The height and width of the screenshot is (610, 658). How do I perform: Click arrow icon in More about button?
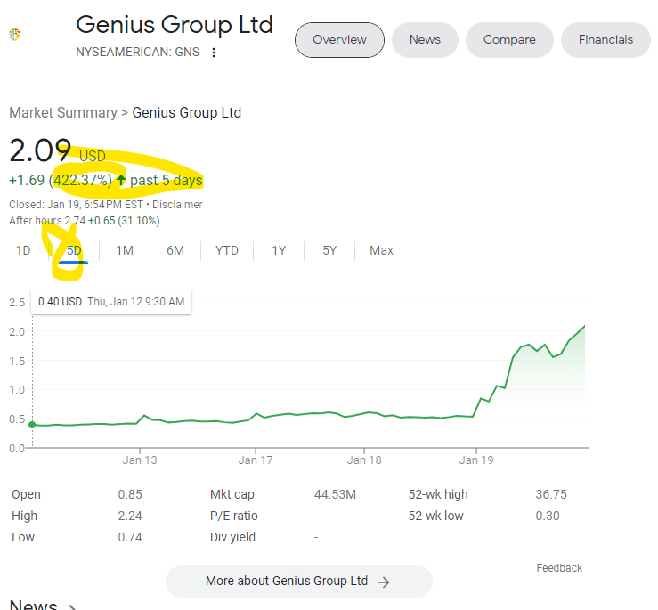tap(384, 582)
